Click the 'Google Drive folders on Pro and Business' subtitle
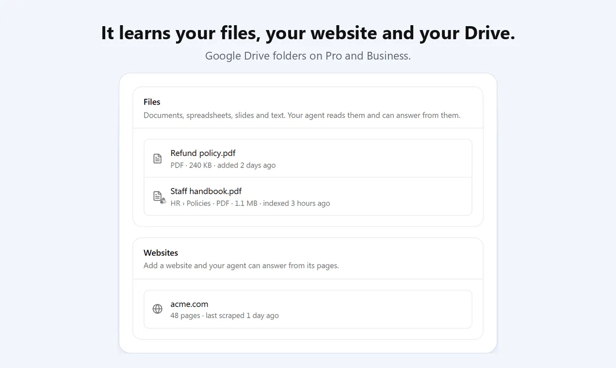This screenshot has height=368, width=616. point(308,56)
